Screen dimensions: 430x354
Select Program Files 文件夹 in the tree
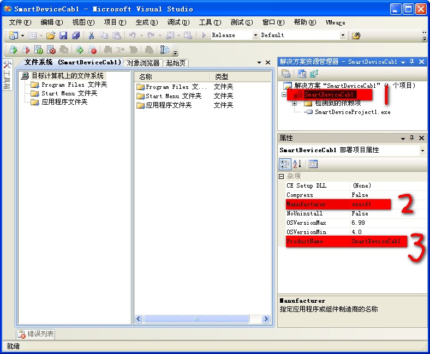(x=74, y=85)
